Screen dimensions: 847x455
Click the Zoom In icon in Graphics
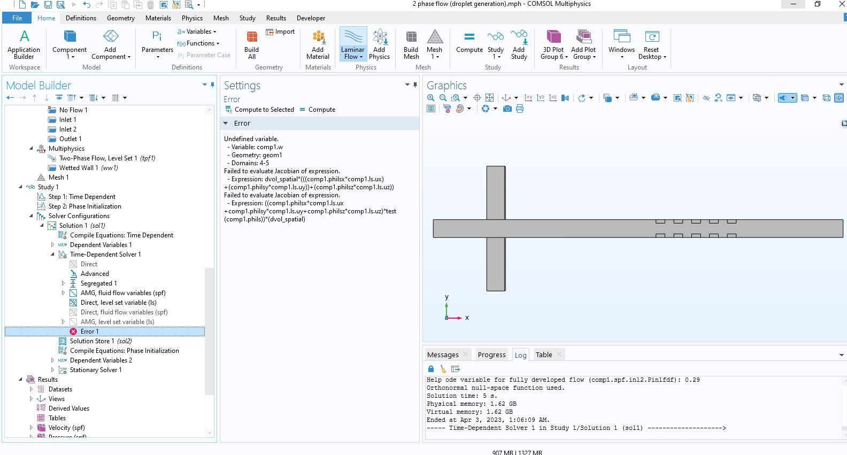(x=431, y=98)
